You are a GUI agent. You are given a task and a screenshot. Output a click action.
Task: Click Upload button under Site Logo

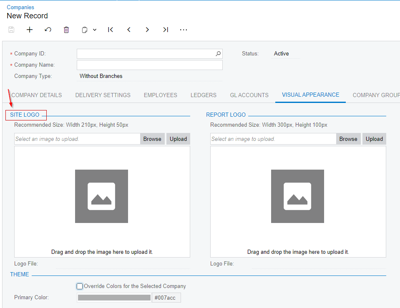[179, 139]
